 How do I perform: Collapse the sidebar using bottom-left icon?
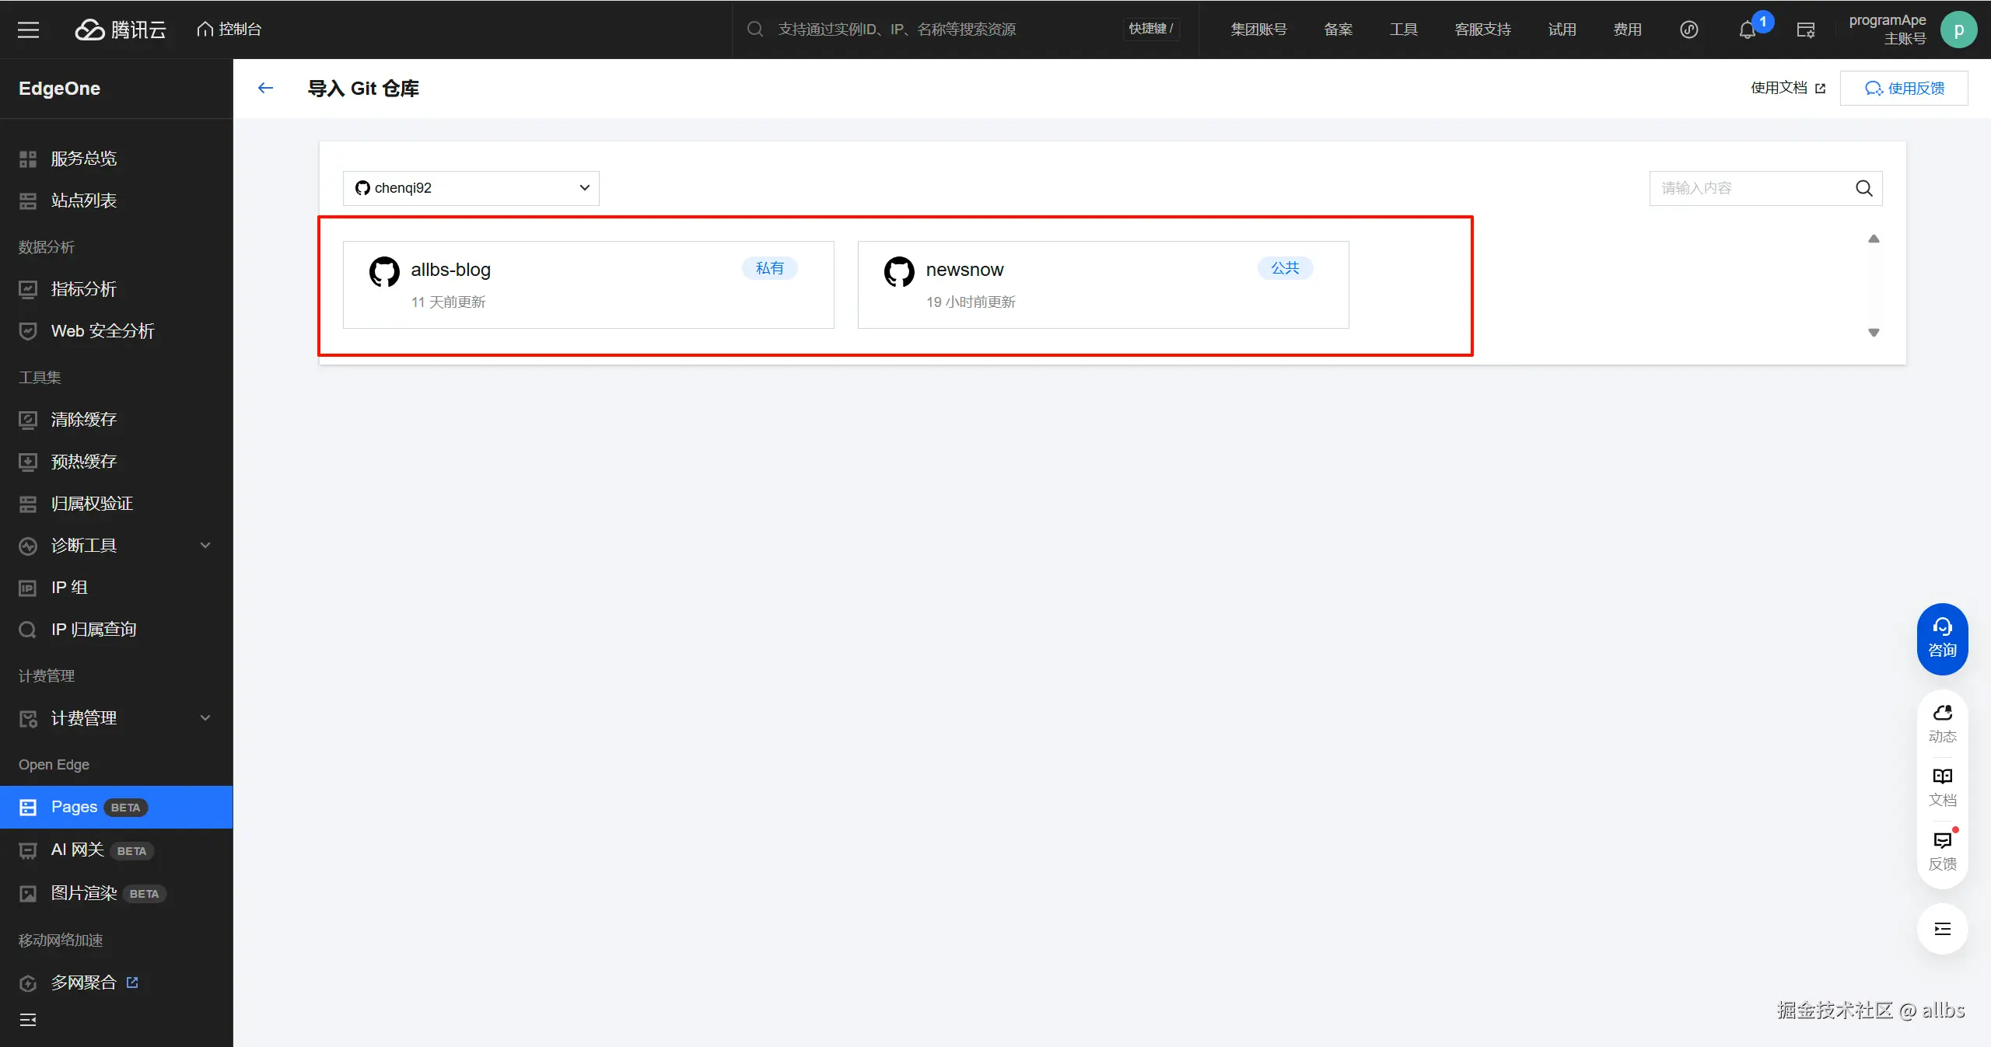coord(28,1020)
